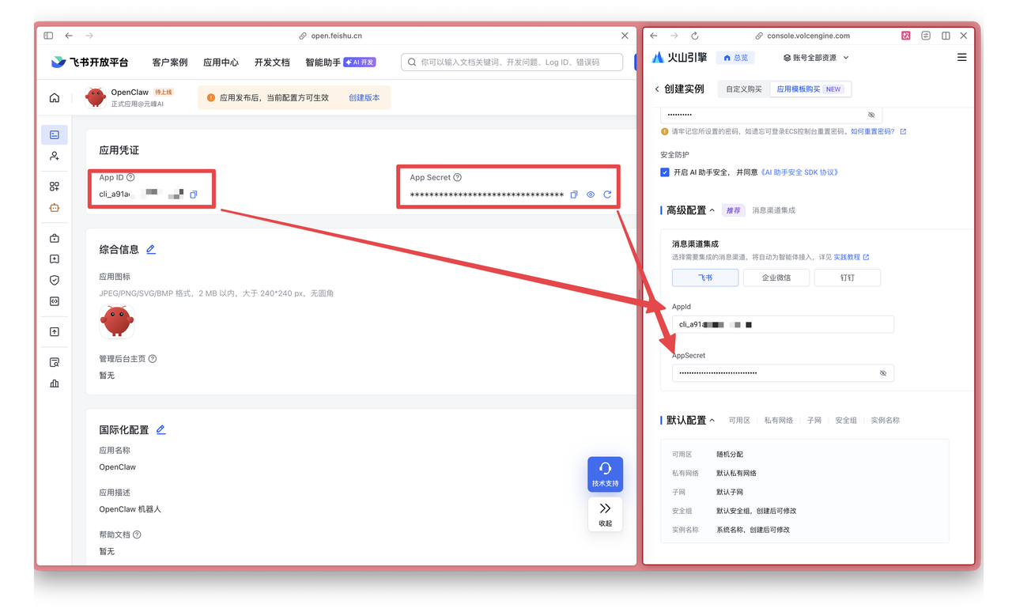Select the 钉钉 channel button
The width and height of the screenshot is (1012, 612).
pos(848,278)
